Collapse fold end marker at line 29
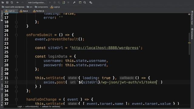This screenshot has height=109, width=194. (x=16, y=69)
